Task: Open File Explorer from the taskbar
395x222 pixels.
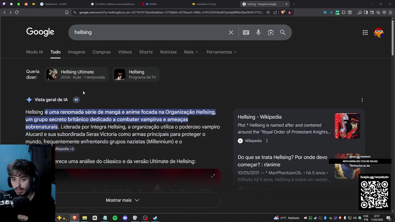Action: click(85, 218)
